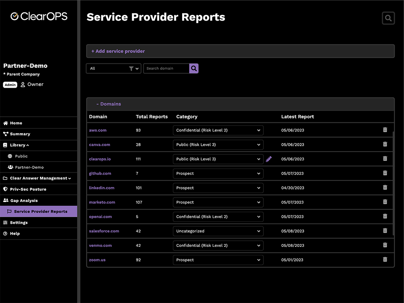
Task: Click the 04/30/2023 report date
Action: (x=292, y=188)
